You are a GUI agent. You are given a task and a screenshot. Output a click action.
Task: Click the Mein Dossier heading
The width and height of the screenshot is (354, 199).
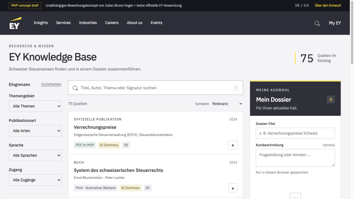click(274, 99)
